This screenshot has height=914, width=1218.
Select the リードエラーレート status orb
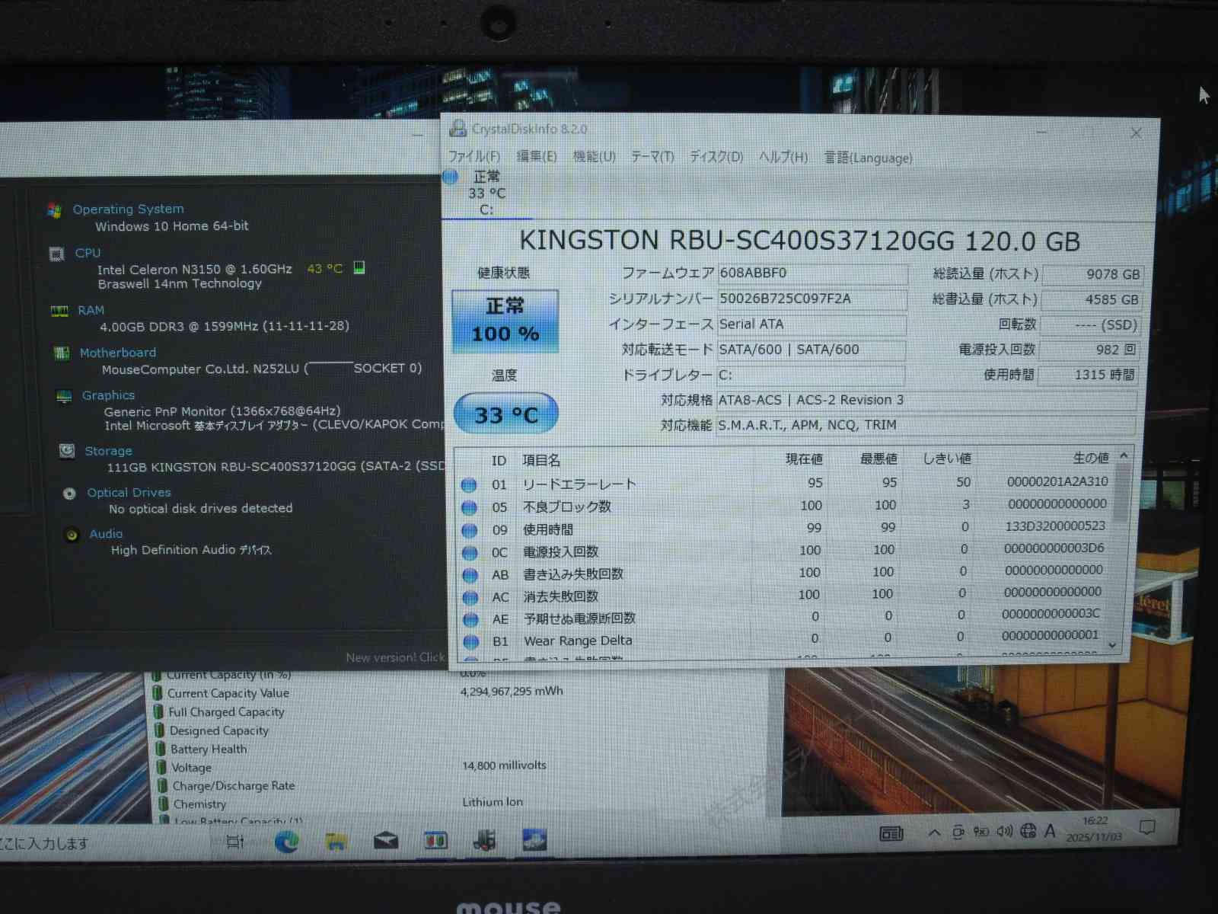click(469, 485)
